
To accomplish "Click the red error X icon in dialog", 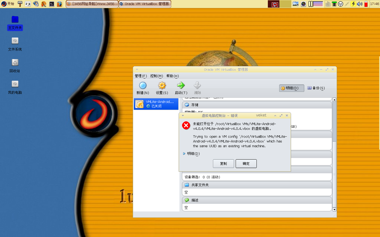I will pyautogui.click(x=186, y=126).
